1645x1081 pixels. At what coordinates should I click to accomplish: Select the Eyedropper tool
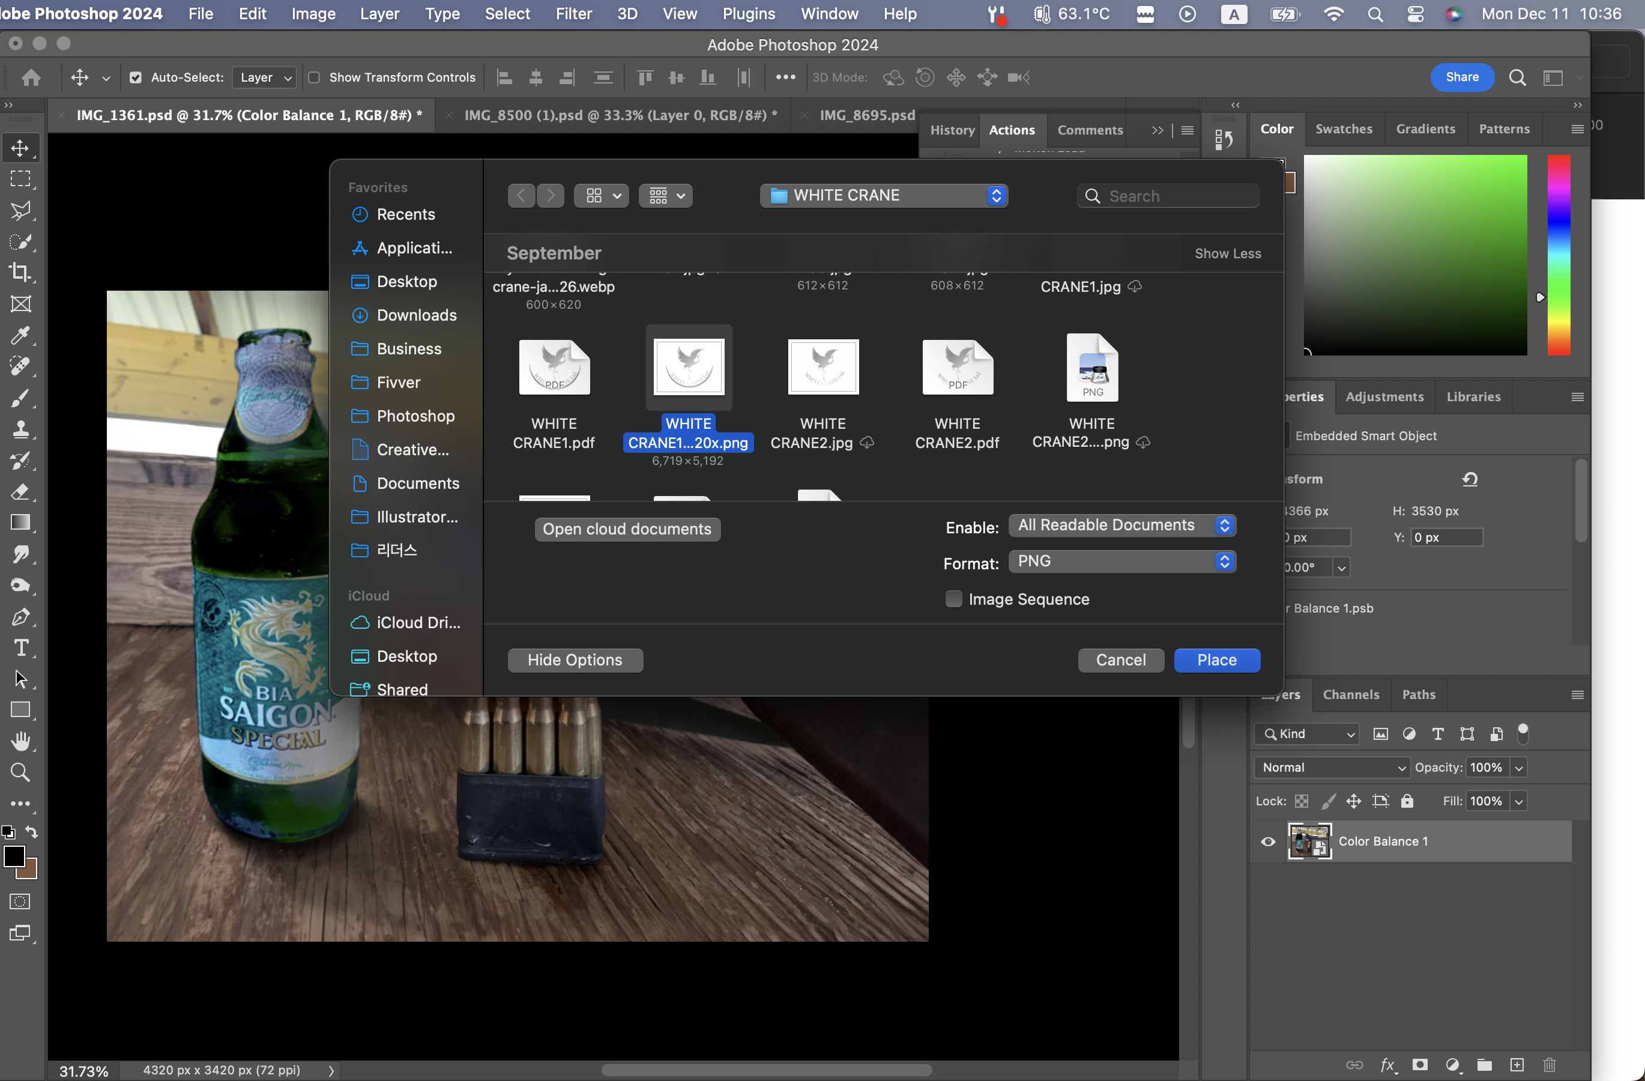20,335
